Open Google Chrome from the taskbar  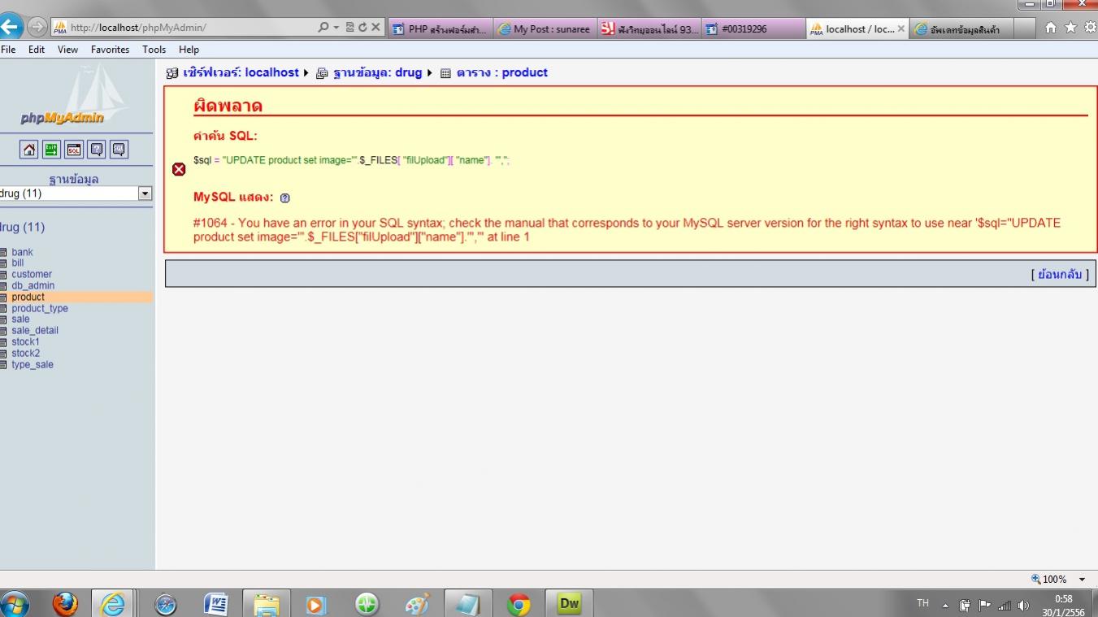coord(519,604)
